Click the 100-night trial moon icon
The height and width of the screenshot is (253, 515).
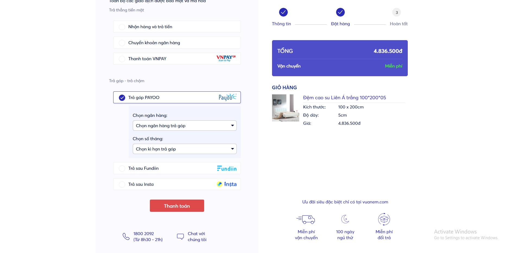point(345,219)
